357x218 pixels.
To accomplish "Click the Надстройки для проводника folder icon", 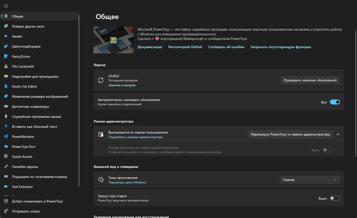I will point(6,76).
